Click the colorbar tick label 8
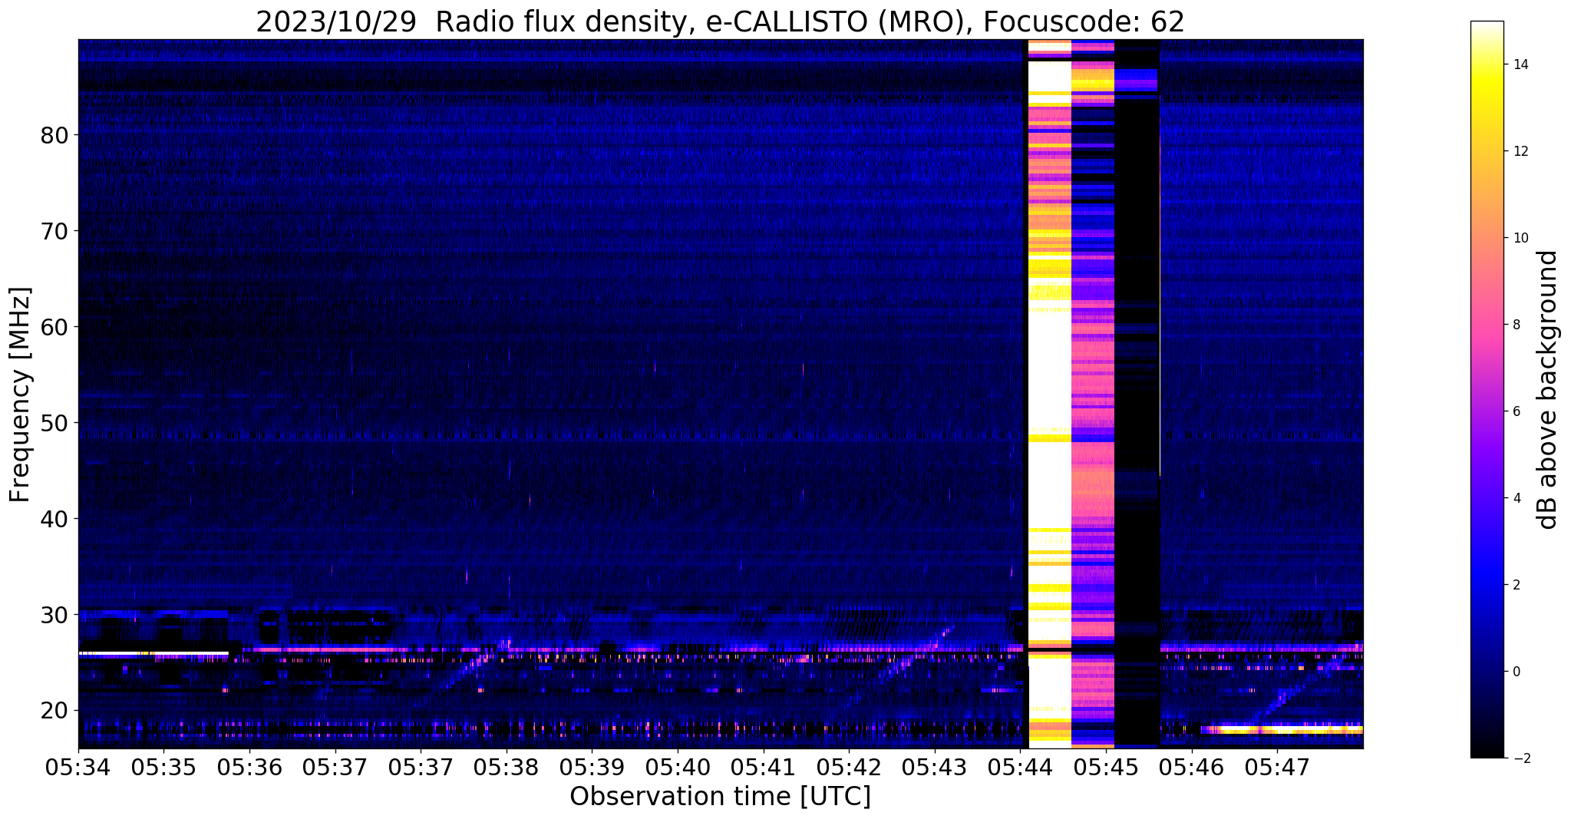The width and height of the screenshot is (1571, 819). 1517,325
